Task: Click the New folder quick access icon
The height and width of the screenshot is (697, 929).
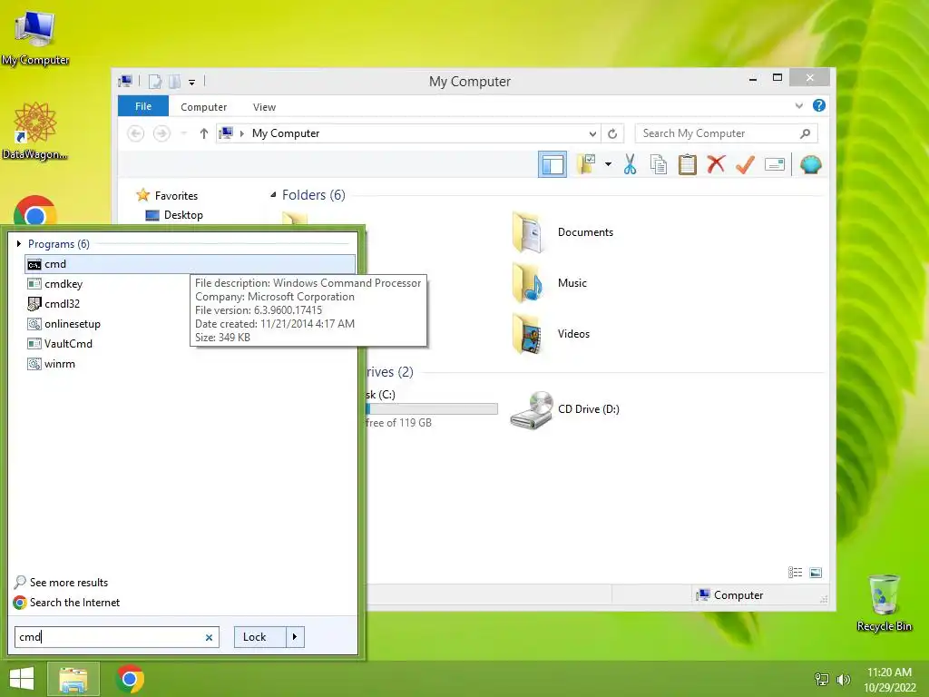Action: tap(175, 81)
